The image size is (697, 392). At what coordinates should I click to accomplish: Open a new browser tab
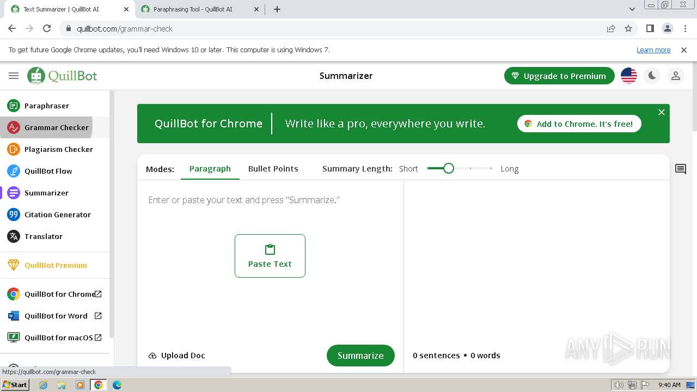[277, 9]
